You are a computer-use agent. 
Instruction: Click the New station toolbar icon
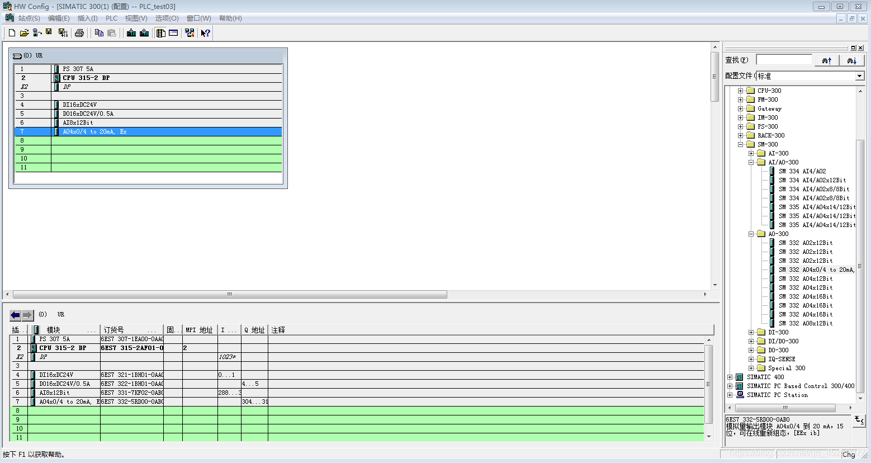pos(12,33)
